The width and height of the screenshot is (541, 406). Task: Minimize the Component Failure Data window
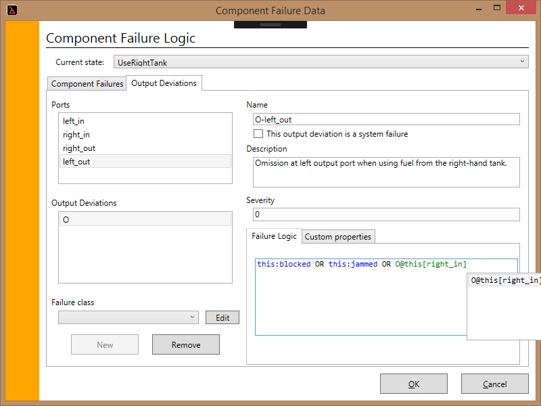click(479, 9)
